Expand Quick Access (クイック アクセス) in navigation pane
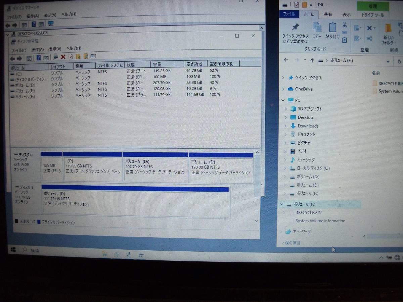Screen dimensions: 403x302 coord(284,78)
